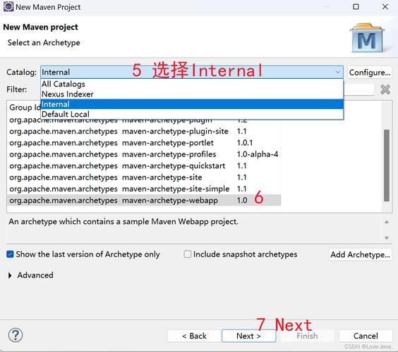Choose All Catalogs from the dropdown list

pos(192,84)
